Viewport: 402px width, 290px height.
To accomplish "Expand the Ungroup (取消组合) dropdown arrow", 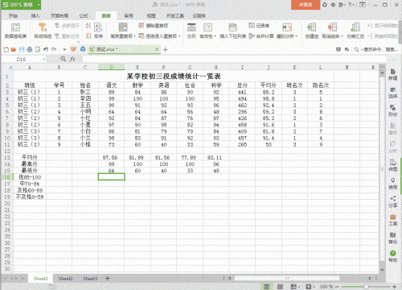I will (342, 36).
